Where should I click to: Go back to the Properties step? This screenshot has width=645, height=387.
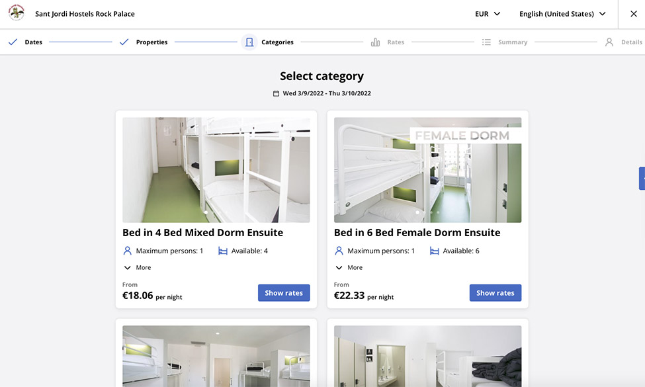pyautogui.click(x=151, y=42)
